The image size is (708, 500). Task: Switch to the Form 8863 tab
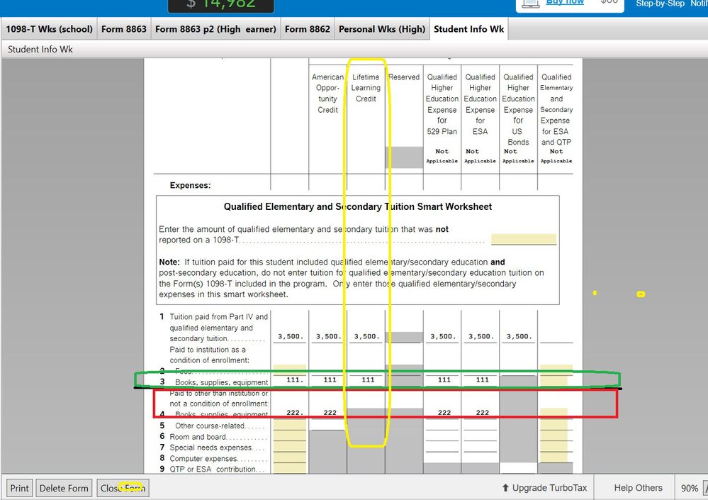[124, 29]
